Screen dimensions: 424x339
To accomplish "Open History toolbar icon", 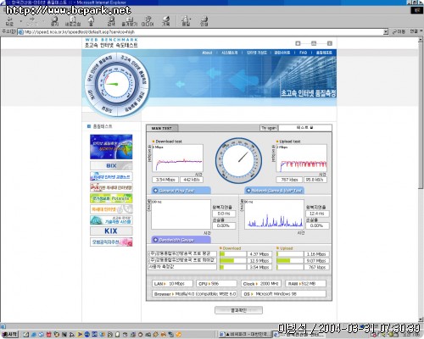I will [166, 21].
